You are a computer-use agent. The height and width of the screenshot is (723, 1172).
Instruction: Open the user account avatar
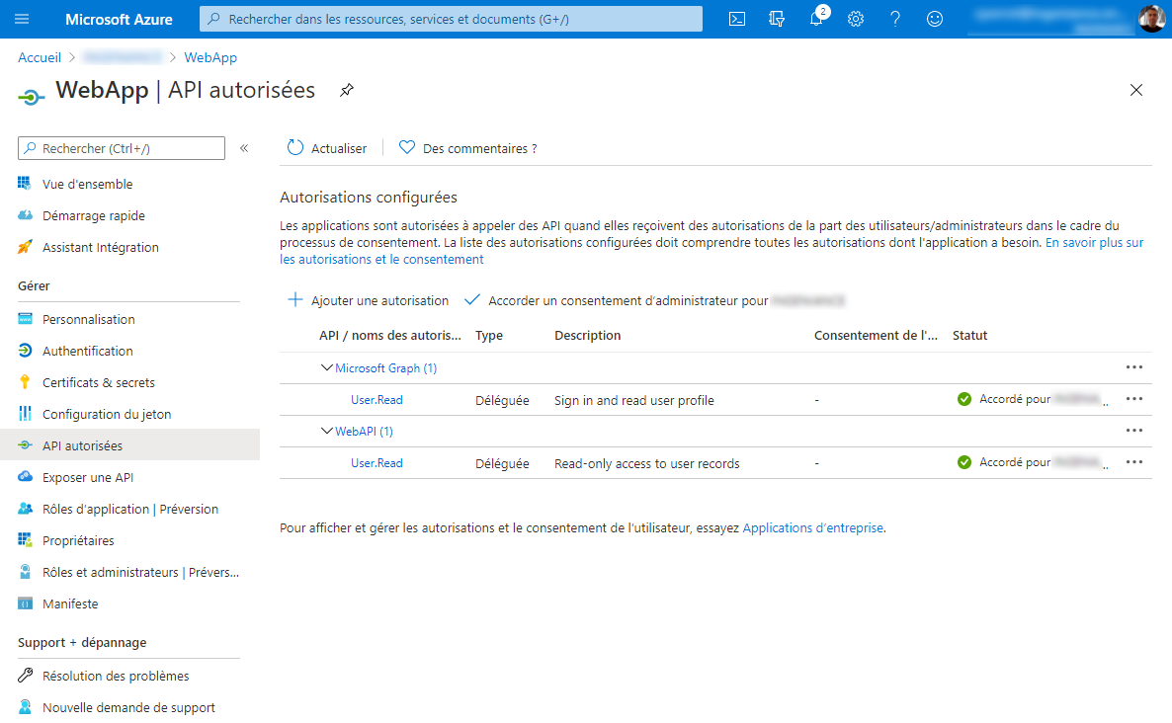[1151, 19]
